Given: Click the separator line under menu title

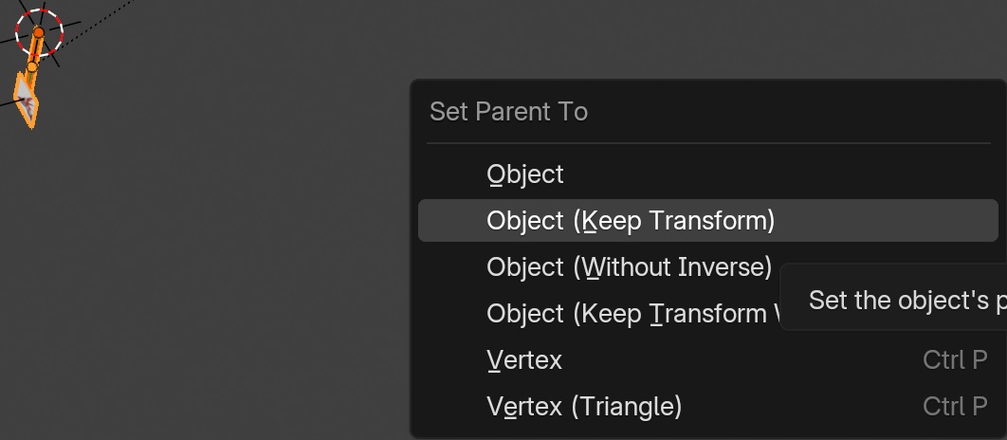Looking at the screenshot, I should (708, 142).
